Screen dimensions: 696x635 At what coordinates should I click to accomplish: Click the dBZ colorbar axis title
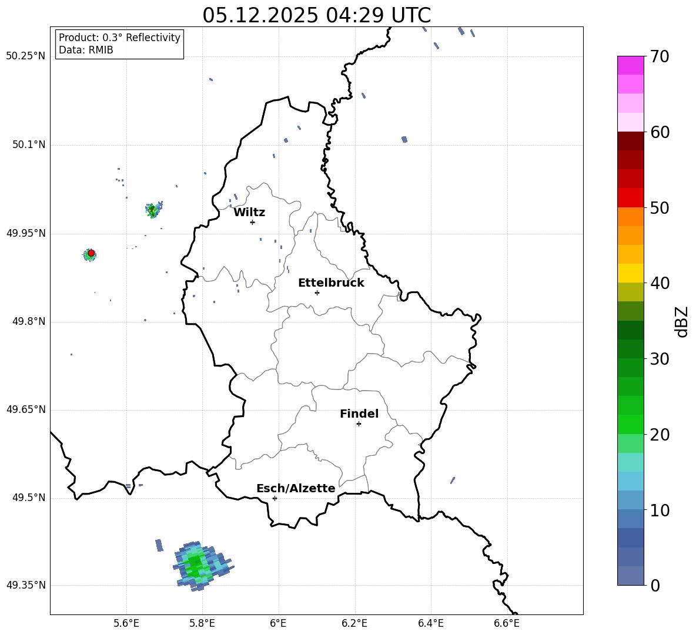pos(681,321)
